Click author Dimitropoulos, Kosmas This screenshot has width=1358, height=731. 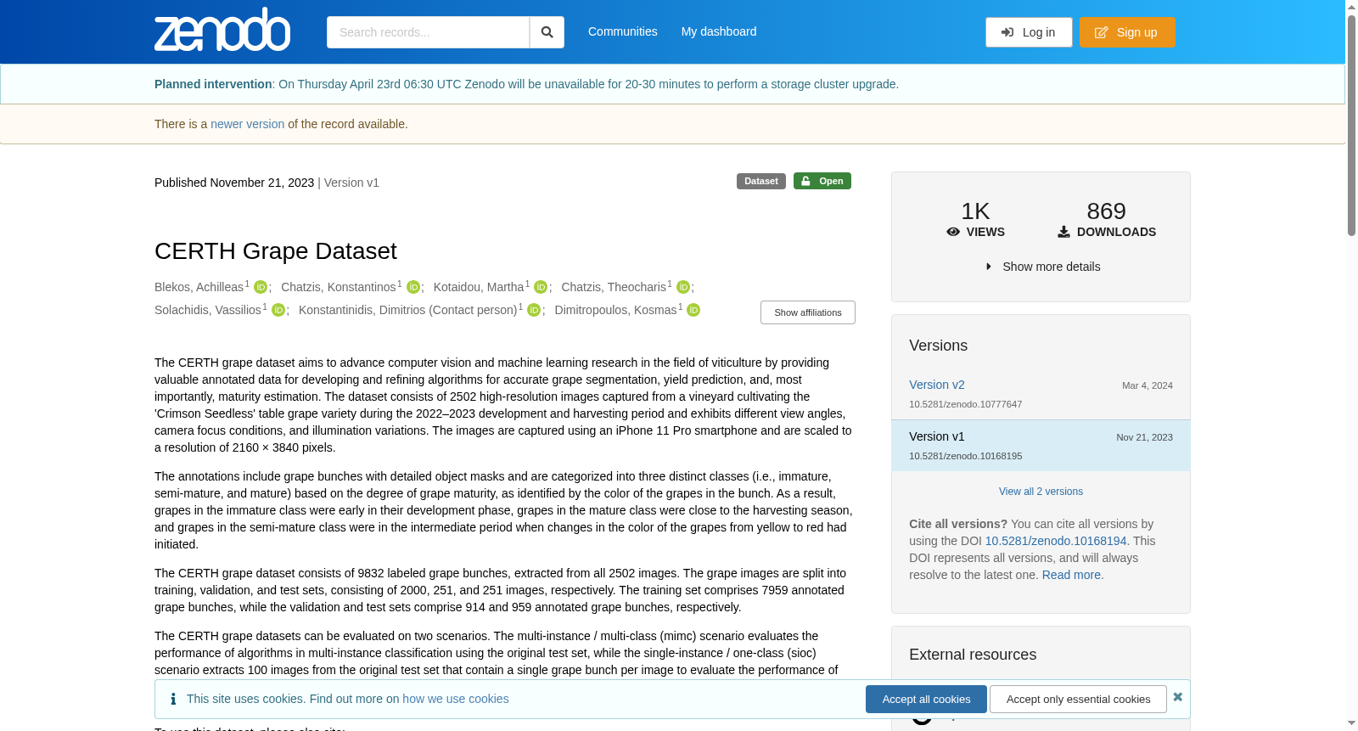(615, 310)
